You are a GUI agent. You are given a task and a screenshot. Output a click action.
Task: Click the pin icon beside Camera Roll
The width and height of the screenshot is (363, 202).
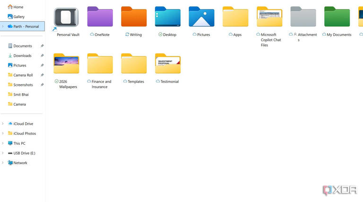pos(42,75)
